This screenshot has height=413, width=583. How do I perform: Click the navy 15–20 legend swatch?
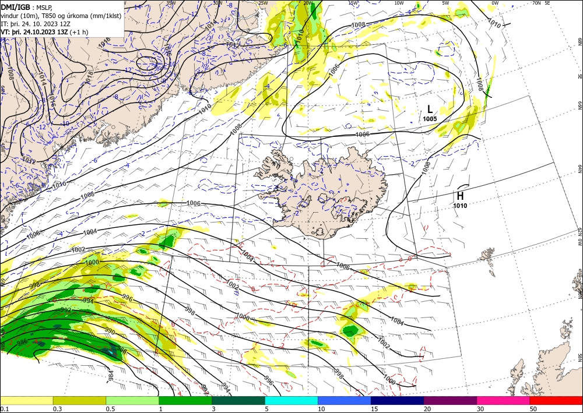(398, 400)
